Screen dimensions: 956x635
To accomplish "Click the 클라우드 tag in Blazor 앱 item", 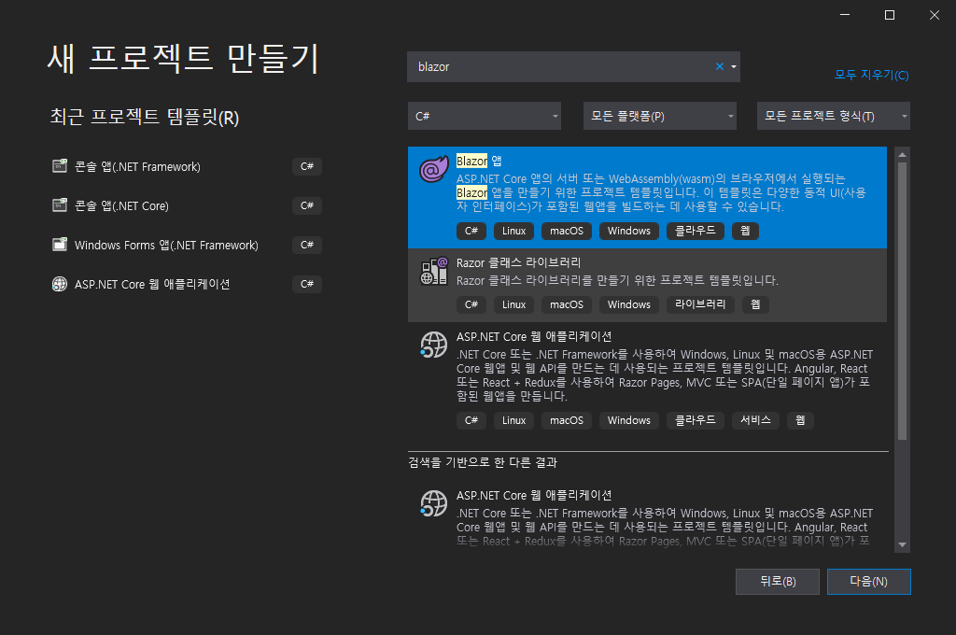I will click(695, 231).
